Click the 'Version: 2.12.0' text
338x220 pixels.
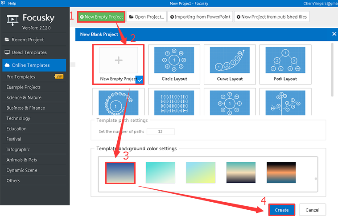(x=36, y=28)
